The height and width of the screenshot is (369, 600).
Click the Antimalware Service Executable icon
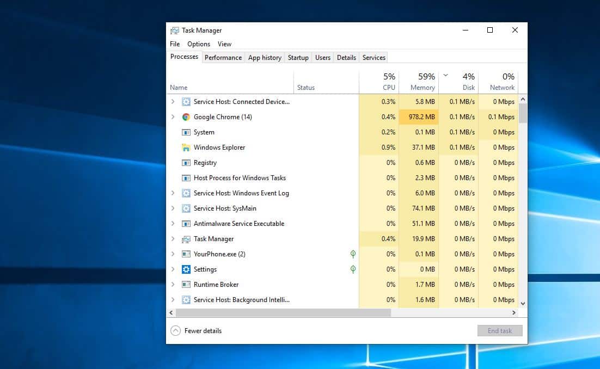(186, 224)
